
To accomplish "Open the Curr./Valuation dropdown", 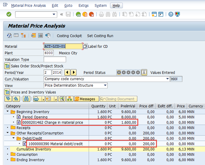I will pyautogui.click(x=167, y=79).
